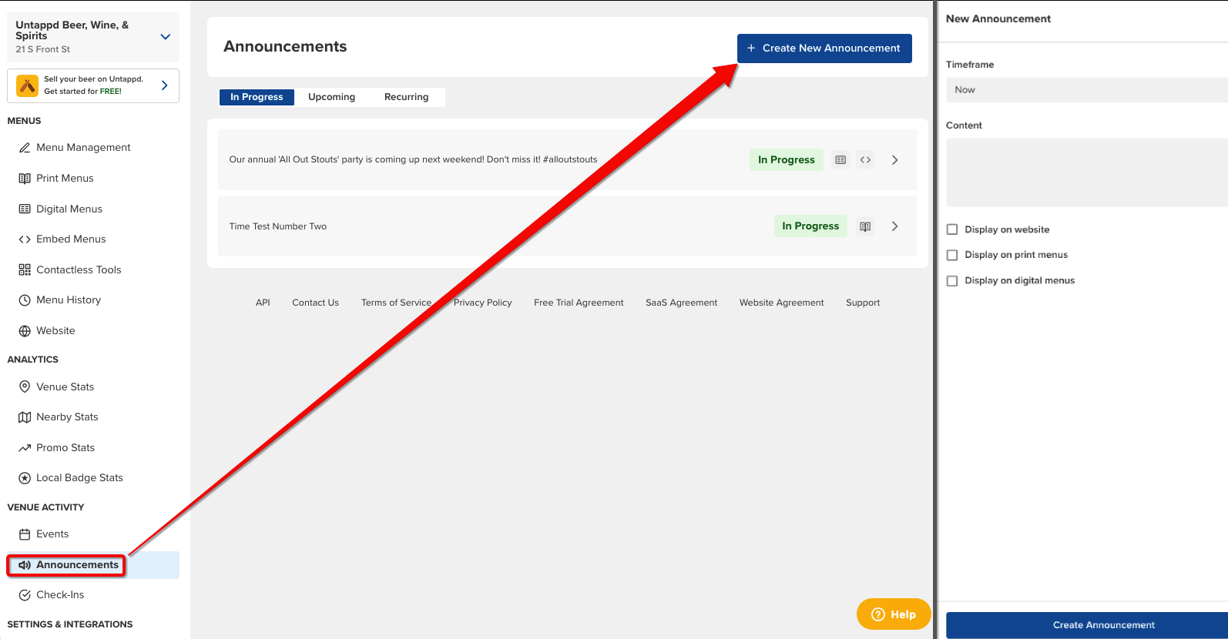Screen dimensions: 1228x639
Task: Switch to the Recurring tab
Action: point(406,97)
